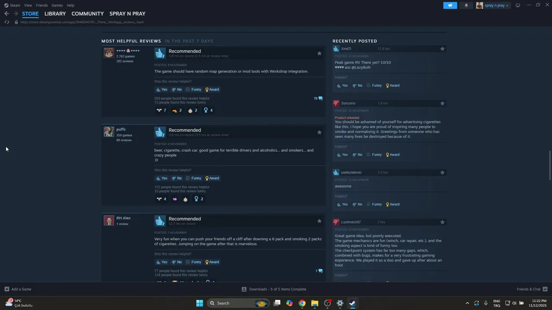This screenshot has height=310, width=552.
Task: Click the Add a Game plus icon
Action: click(x=6, y=289)
